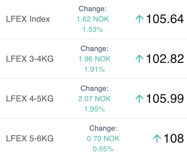Select the LFEX 3-4KG label
187x156 pixels.
[x=30, y=59]
